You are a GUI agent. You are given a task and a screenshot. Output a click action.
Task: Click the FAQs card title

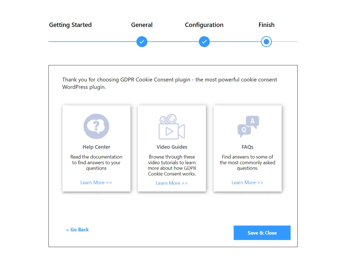(248, 147)
